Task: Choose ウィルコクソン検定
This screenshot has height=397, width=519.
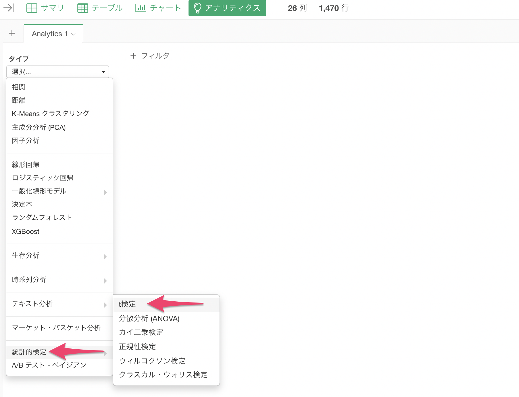Action: coord(166,361)
